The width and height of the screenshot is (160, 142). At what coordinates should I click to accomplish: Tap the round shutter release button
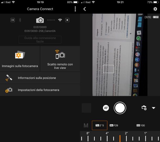point(120,108)
